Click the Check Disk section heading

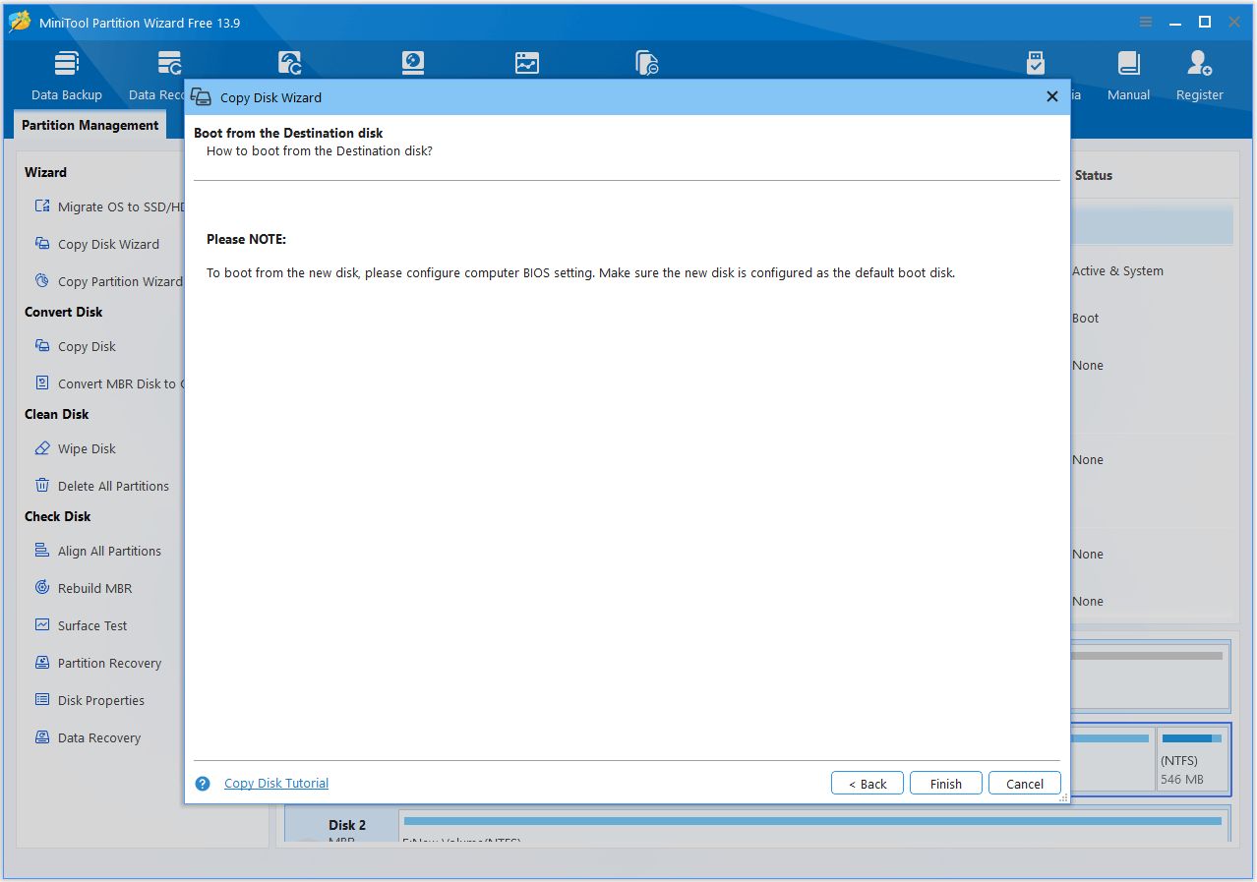58,516
